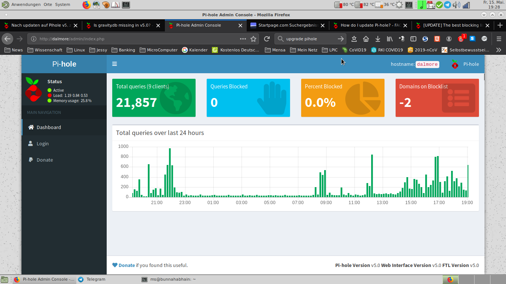Viewport: 506px width, 284px height.
Task: Open the System panel menu
Action: point(63,4)
